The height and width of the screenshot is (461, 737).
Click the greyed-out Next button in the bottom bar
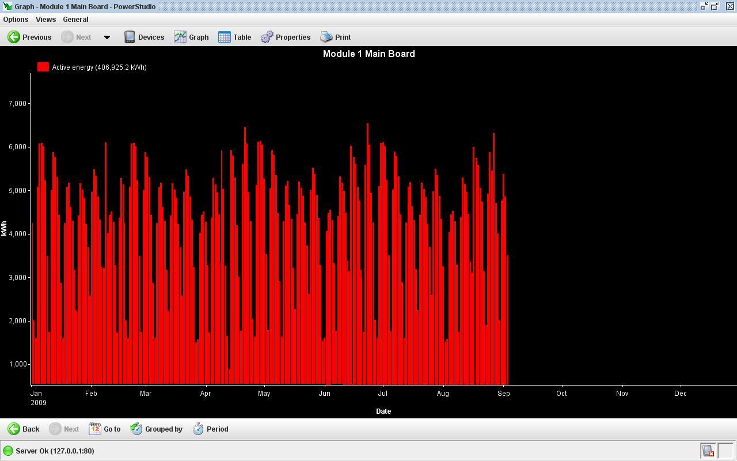tap(64, 429)
